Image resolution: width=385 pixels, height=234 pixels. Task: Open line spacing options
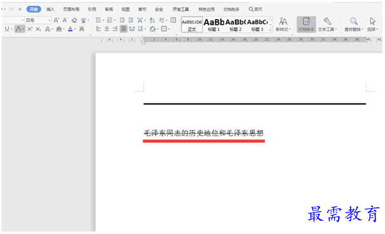(x=140, y=29)
